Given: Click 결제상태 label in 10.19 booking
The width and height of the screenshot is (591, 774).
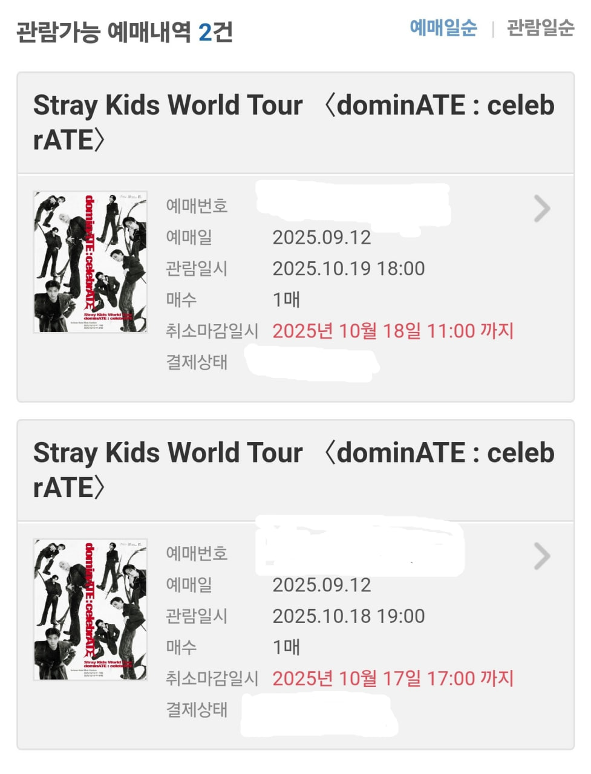Looking at the screenshot, I should point(197,362).
